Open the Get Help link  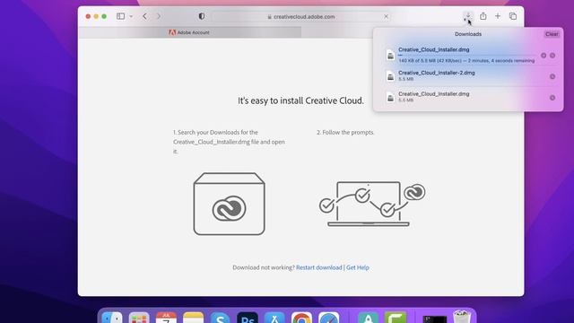[357, 267]
